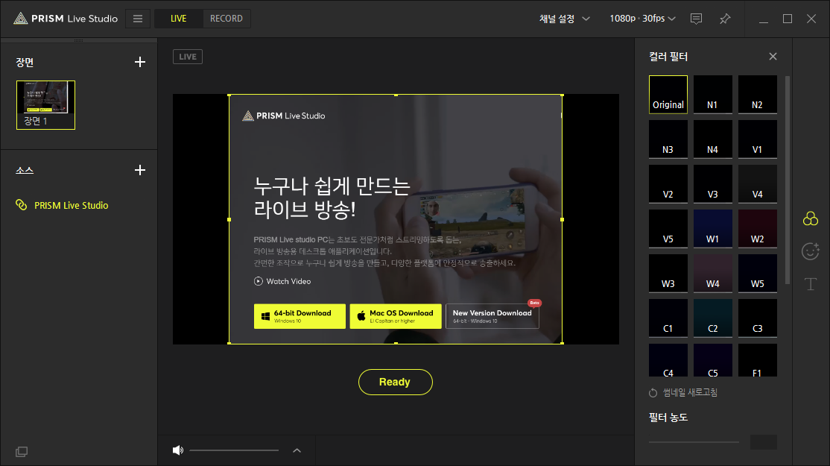Apply the C3 color filter
This screenshot has width=830, height=466.
coord(758,318)
